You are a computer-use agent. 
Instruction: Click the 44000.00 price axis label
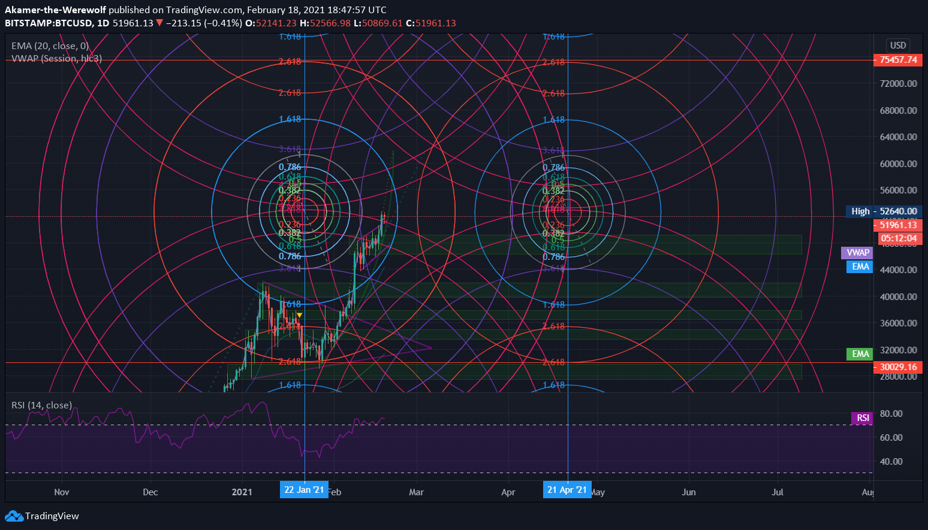(x=899, y=269)
